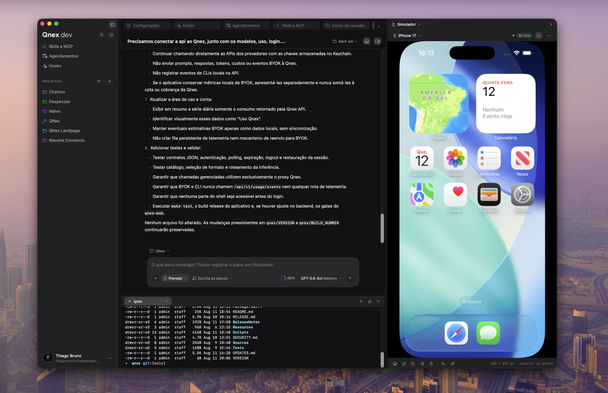The image size is (608, 393).
Task: Click the prompt text input field
Action: point(253,265)
